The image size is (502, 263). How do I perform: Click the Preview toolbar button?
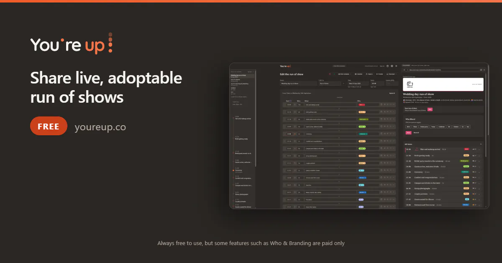[379, 74]
